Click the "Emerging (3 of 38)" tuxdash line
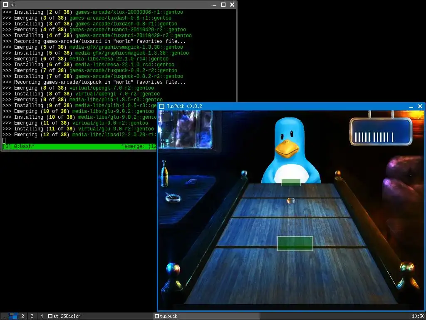426x320 pixels. point(87,18)
